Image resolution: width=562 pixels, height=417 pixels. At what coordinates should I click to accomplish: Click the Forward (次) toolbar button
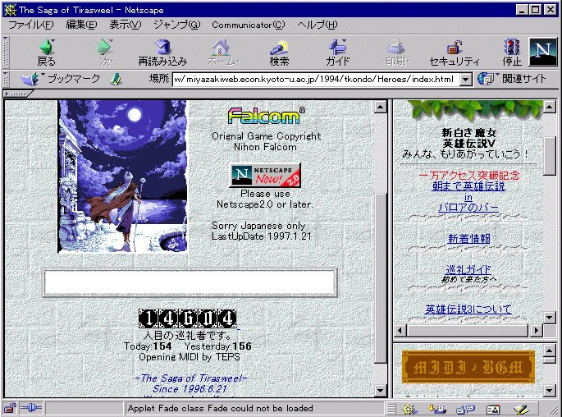click(105, 53)
